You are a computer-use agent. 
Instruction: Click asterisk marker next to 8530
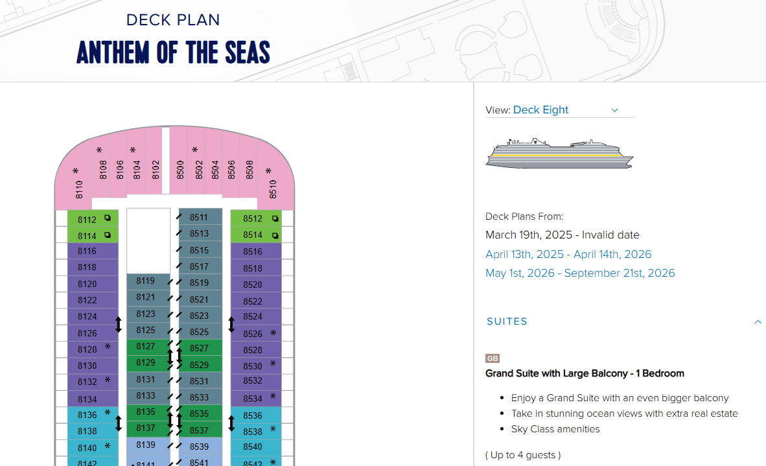273,364
